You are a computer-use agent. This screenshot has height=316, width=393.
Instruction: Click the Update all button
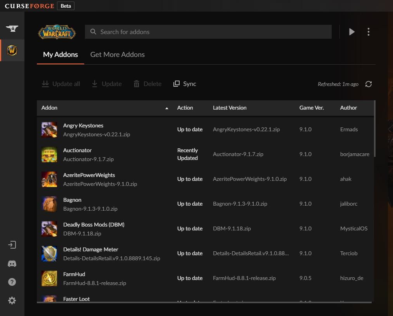(61, 84)
